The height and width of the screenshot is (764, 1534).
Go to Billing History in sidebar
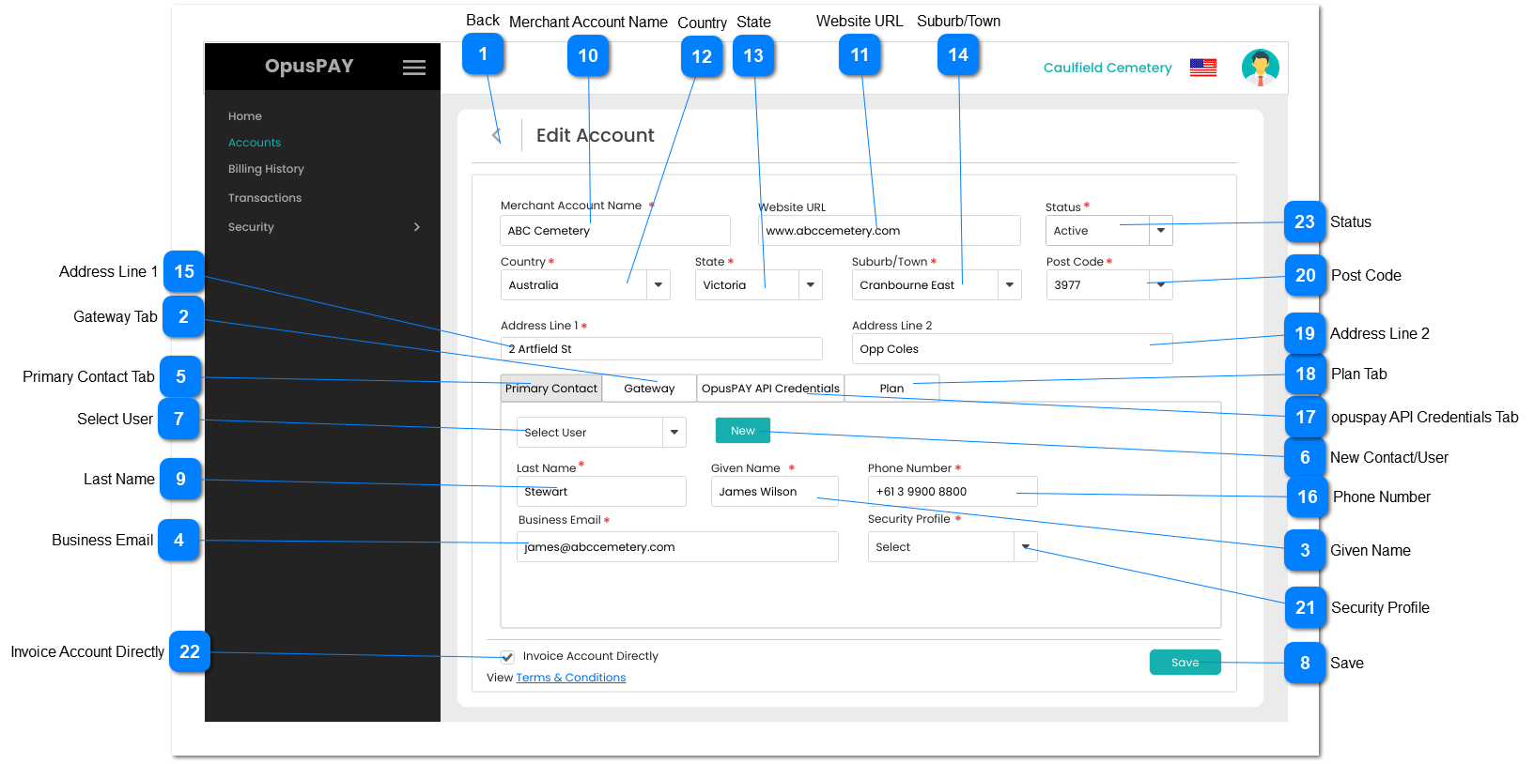[266, 169]
